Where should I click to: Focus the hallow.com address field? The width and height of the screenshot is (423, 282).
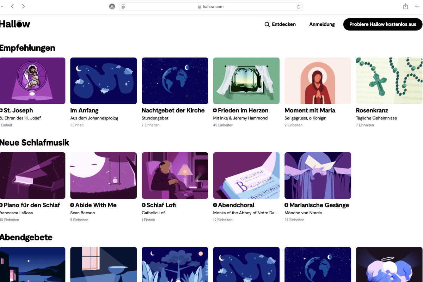pos(210,6)
